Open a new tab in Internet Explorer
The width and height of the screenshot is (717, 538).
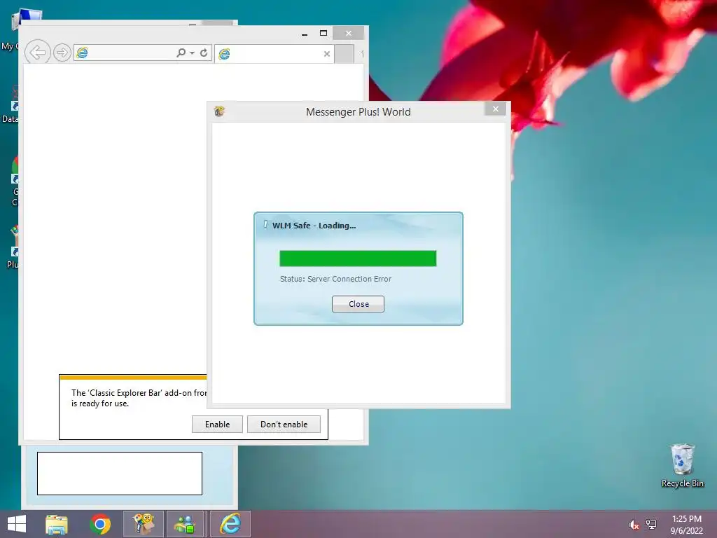344,54
